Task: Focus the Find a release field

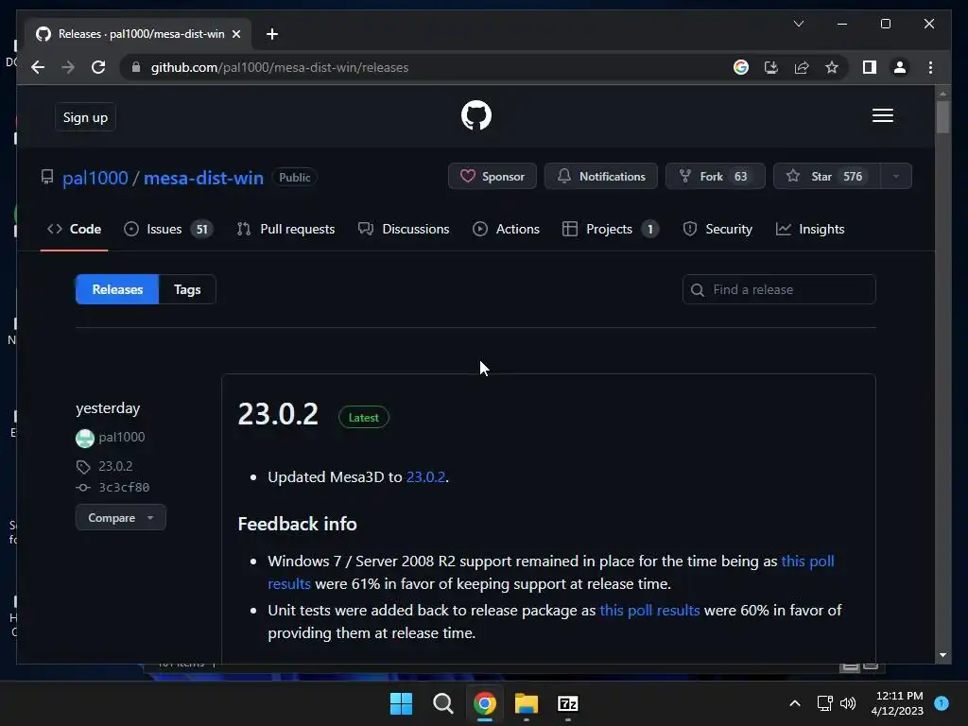Action: pyautogui.click(x=779, y=289)
